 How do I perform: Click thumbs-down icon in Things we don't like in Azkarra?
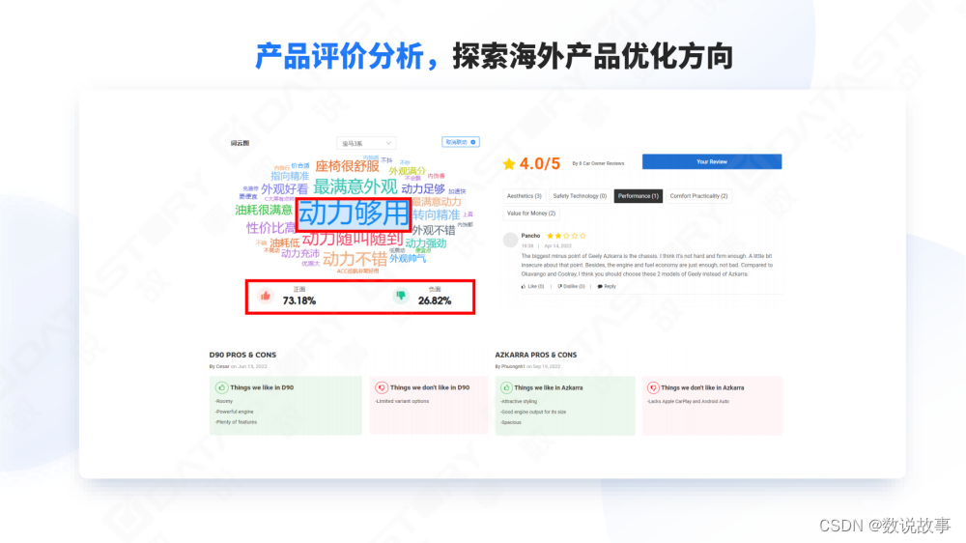653,387
